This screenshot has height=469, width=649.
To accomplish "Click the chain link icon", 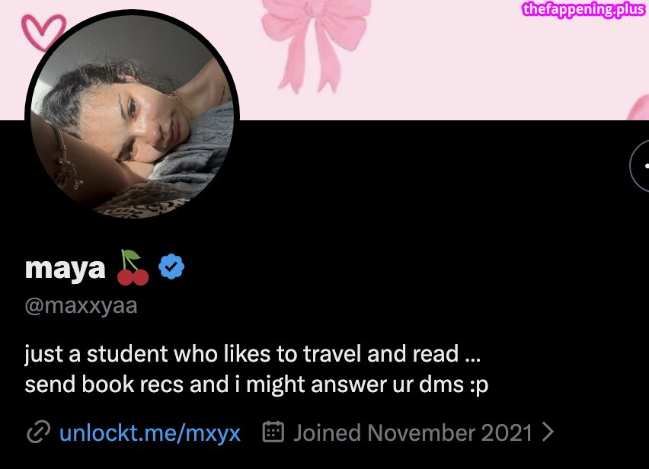I will [x=39, y=432].
